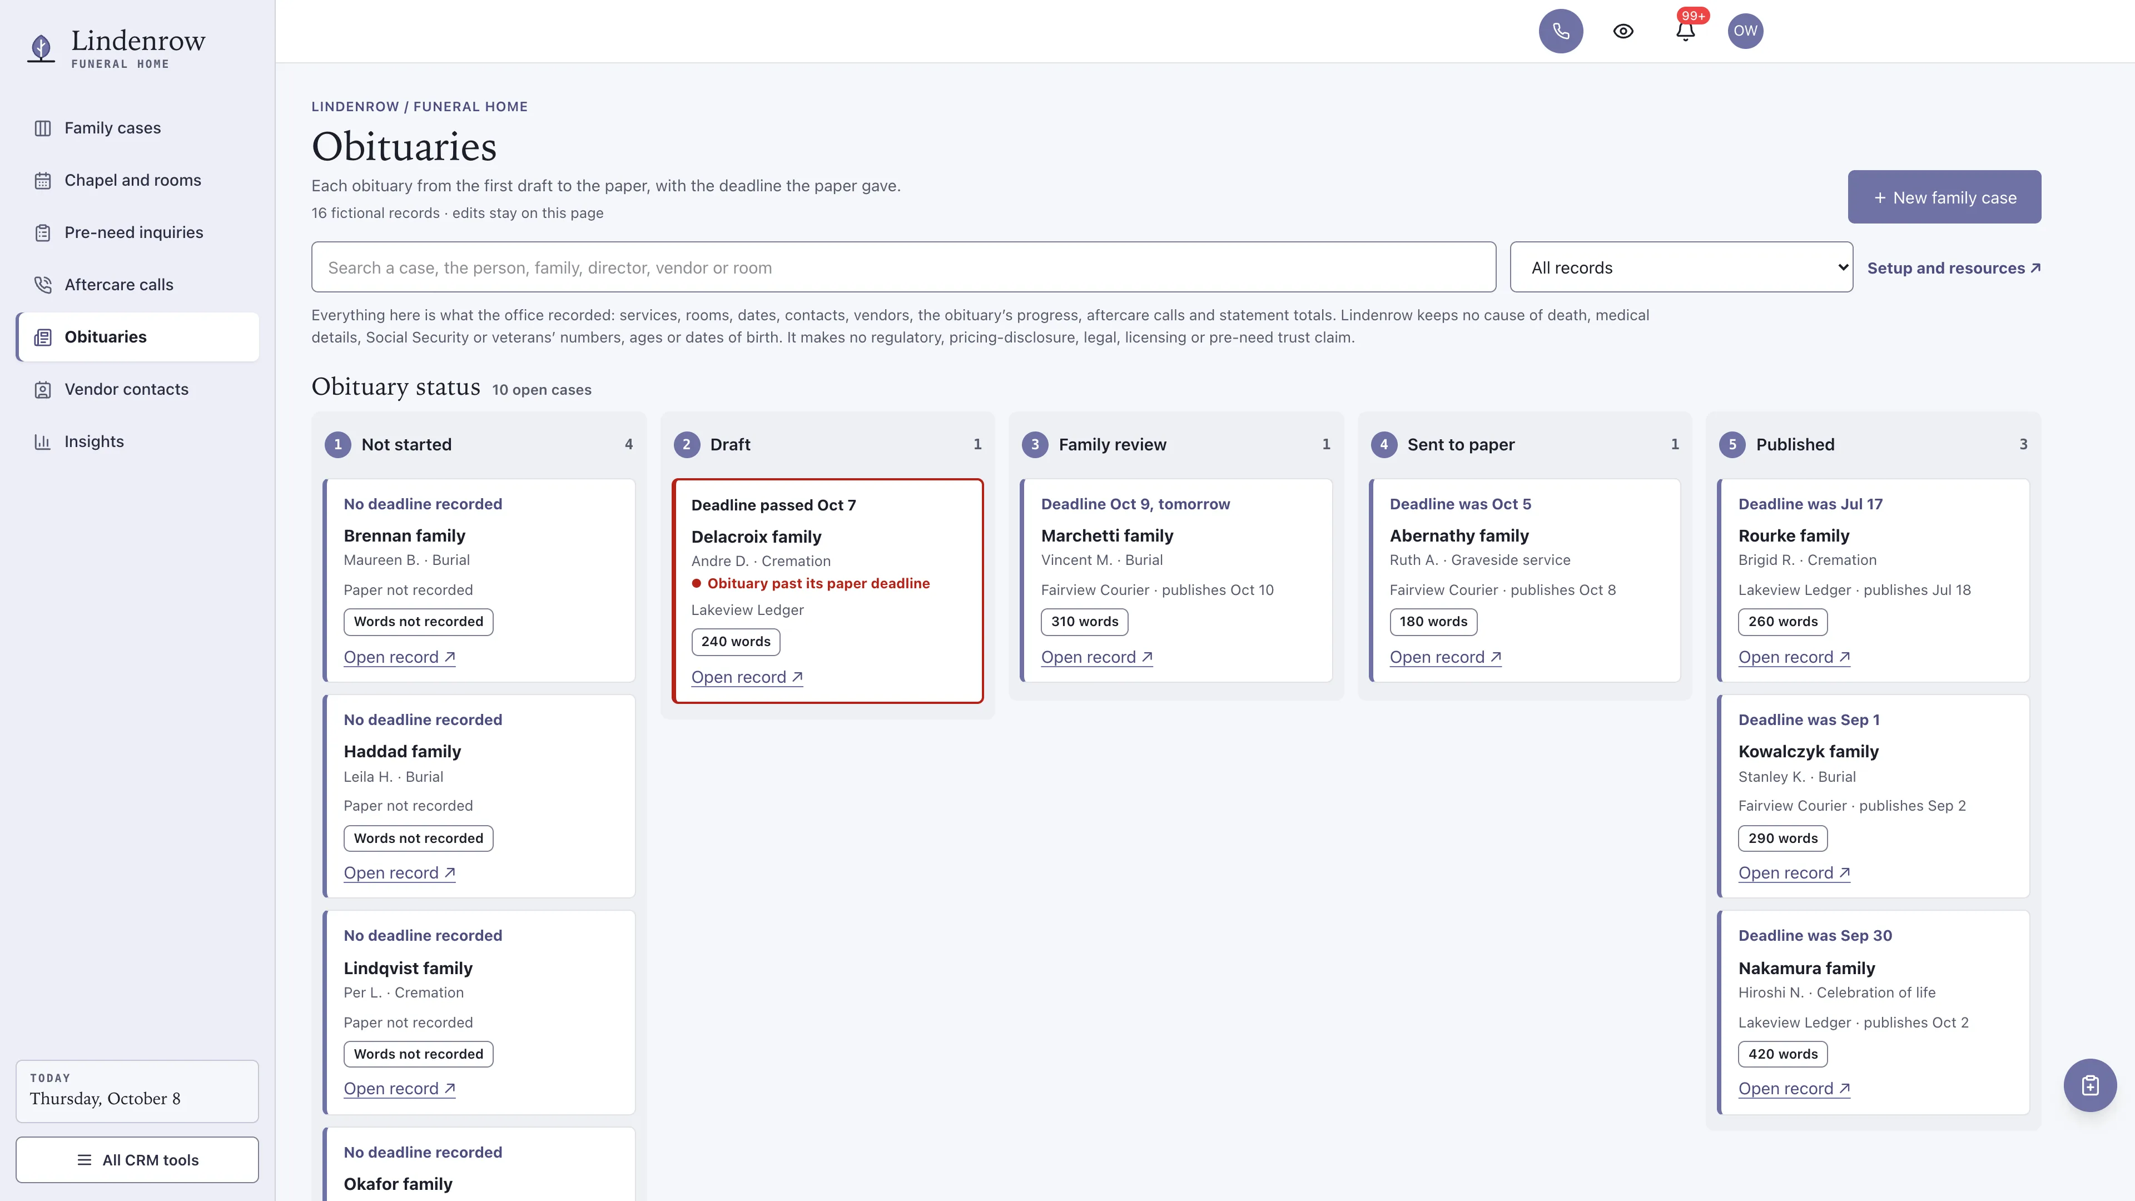Viewport: 2135px width, 1201px height.
Task: Go to Family cases in sidebar
Action: click(137, 128)
